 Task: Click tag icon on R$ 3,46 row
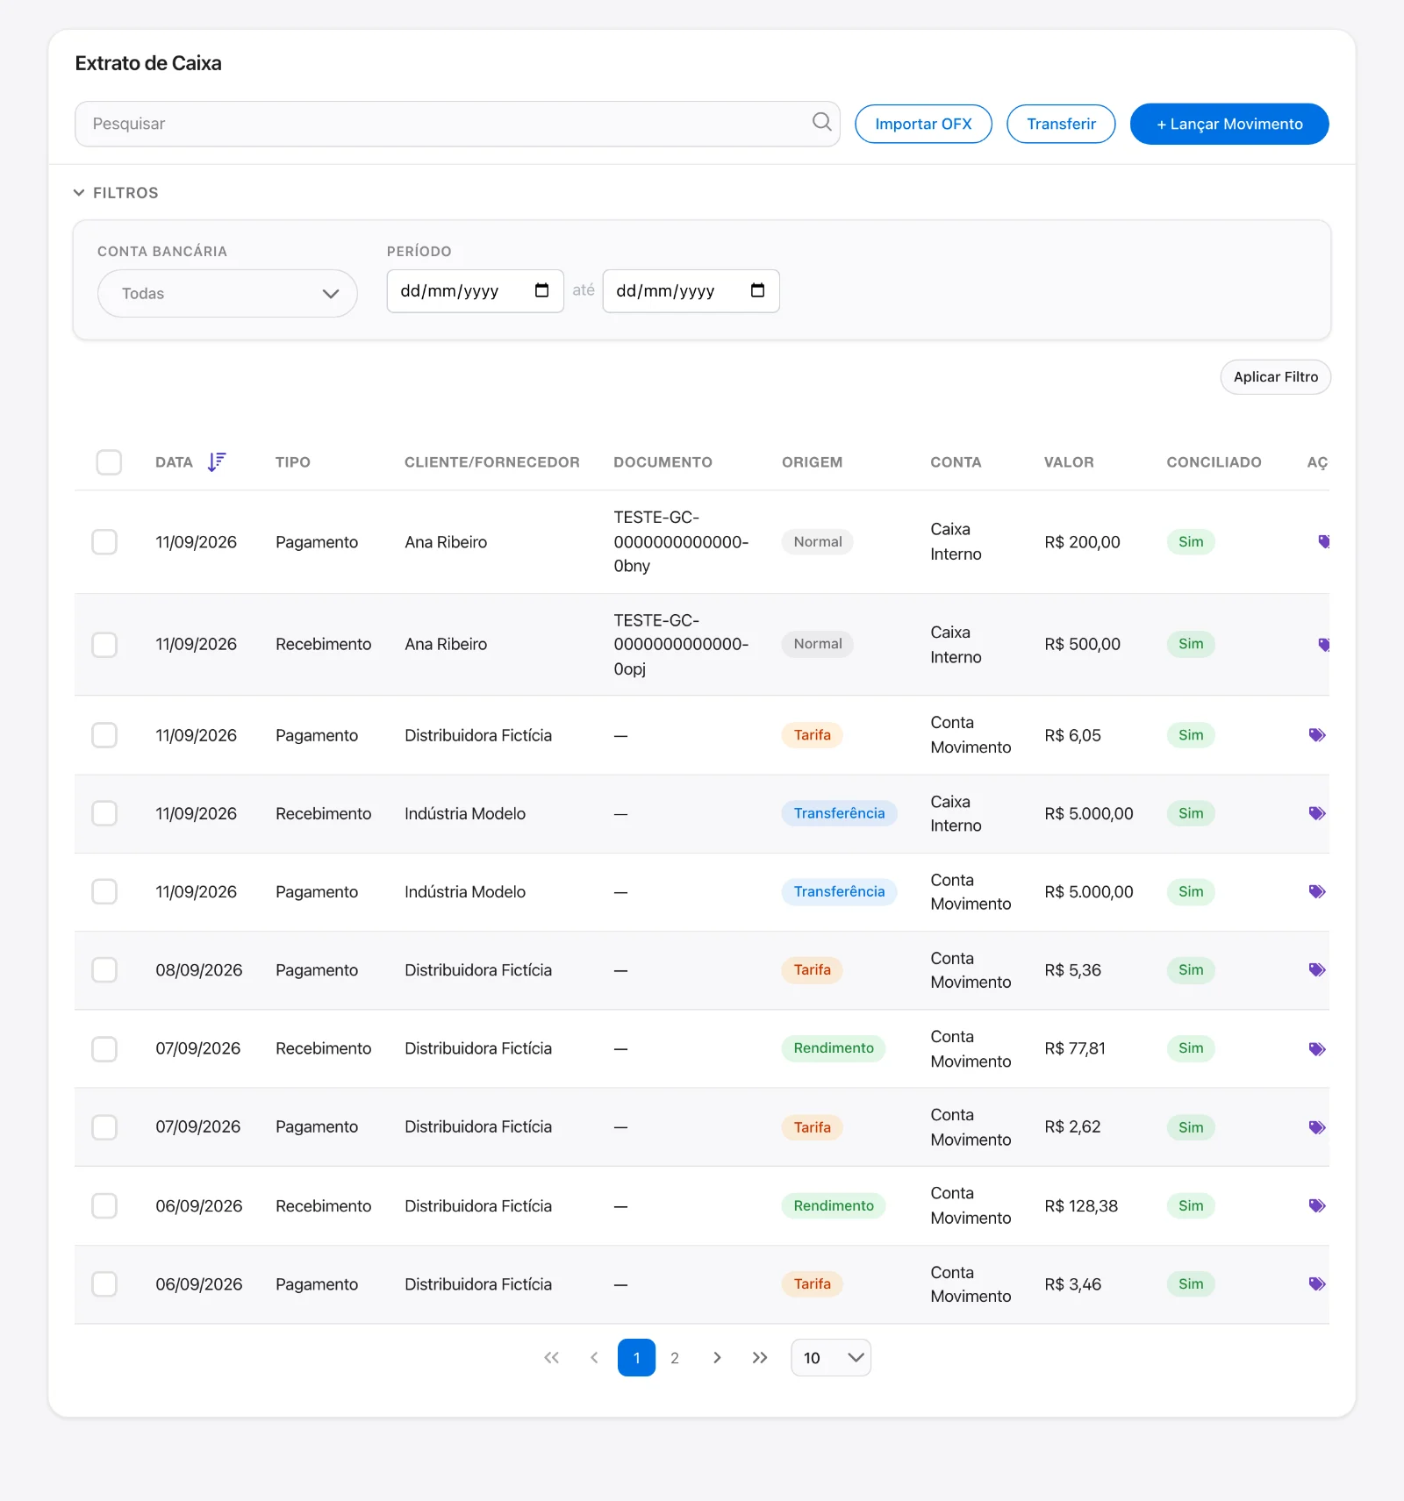[1317, 1283]
